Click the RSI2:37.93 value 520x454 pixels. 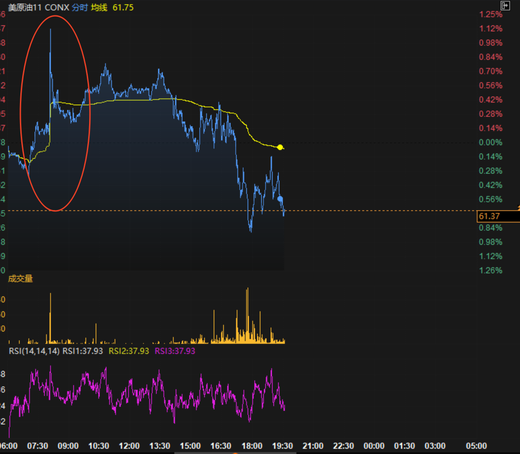129,351
